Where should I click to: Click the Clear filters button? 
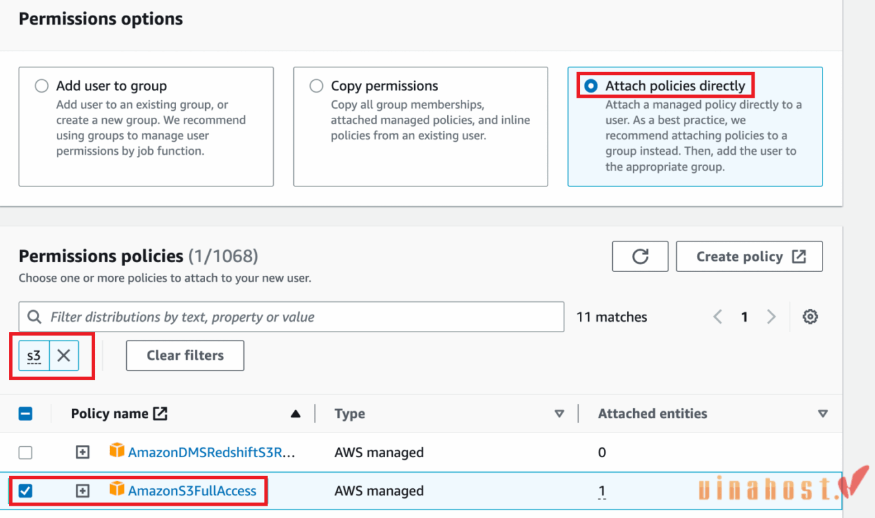pos(185,355)
